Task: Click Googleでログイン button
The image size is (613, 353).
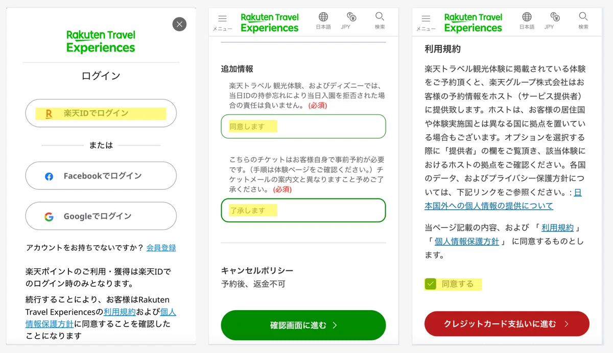Action: (x=101, y=216)
